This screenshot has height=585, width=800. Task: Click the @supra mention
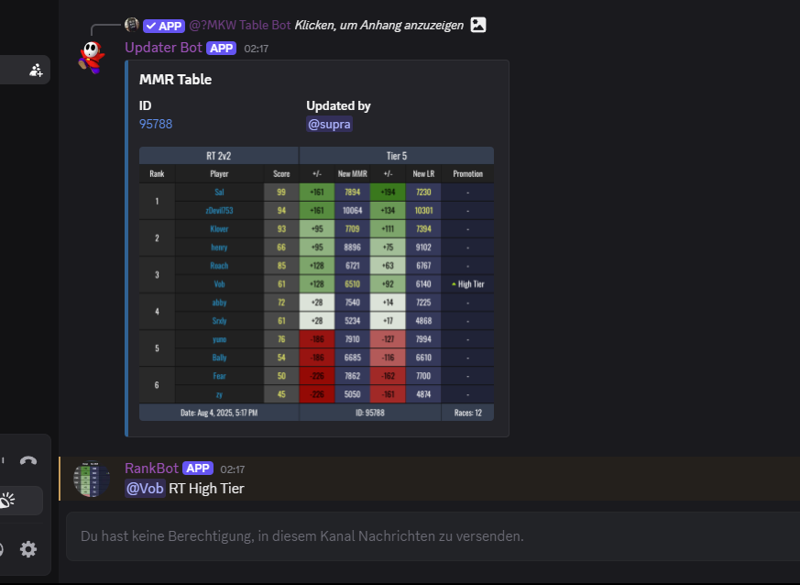[x=329, y=124]
